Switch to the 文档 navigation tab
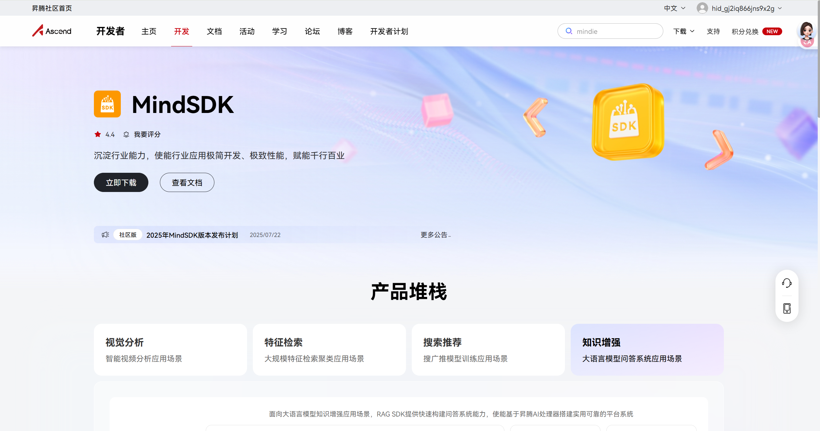The image size is (820, 431). click(x=214, y=31)
